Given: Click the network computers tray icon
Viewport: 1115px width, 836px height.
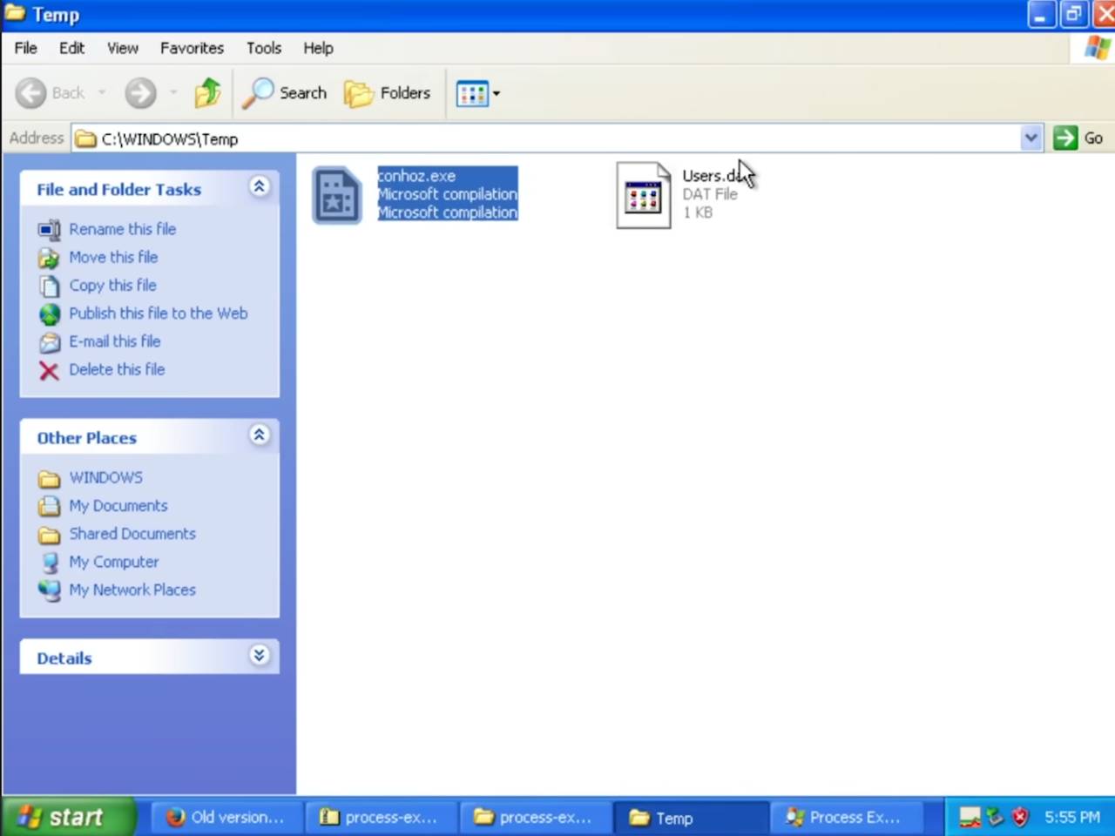Looking at the screenshot, I should tap(970, 817).
